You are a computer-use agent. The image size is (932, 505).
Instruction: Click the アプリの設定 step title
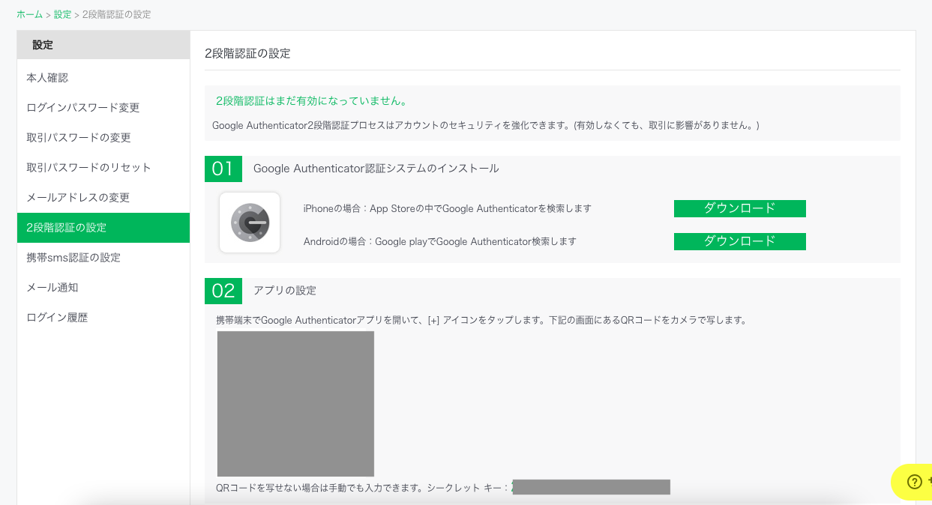pos(285,291)
